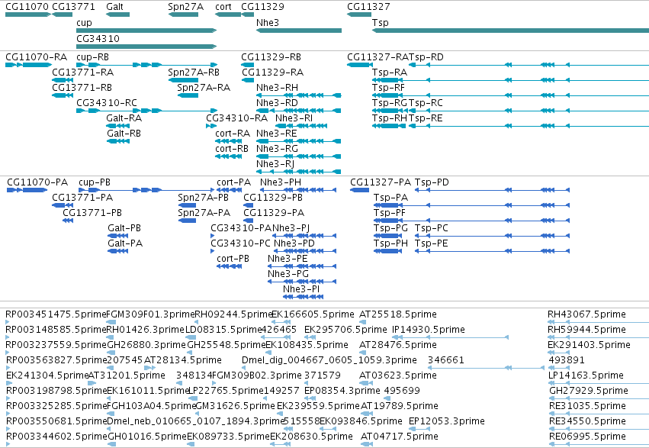Viewport: 649px width, 448px height.
Task: Select the Nhe3 gene label
Action: [268, 23]
